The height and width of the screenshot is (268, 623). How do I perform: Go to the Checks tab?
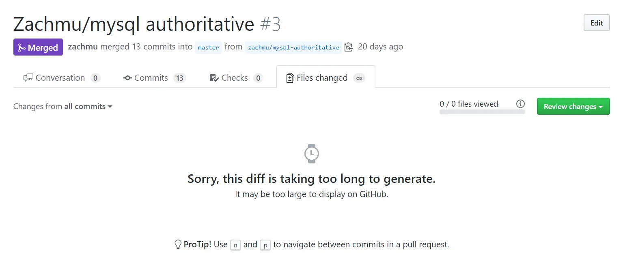[235, 78]
